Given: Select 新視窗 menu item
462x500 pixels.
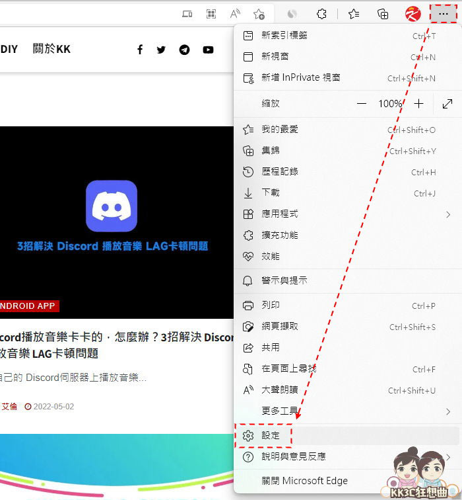Looking at the screenshot, I should (x=347, y=57).
